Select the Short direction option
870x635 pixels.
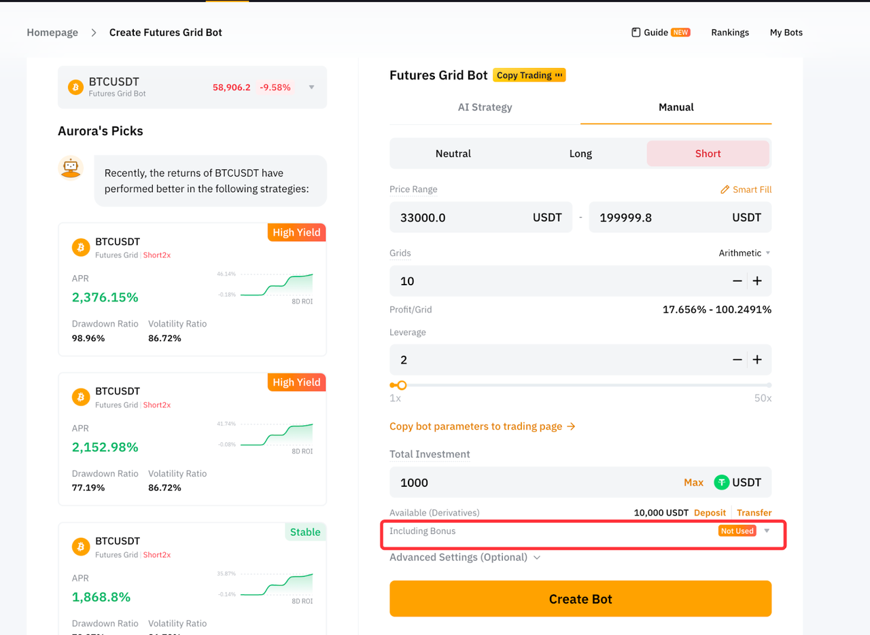708,154
